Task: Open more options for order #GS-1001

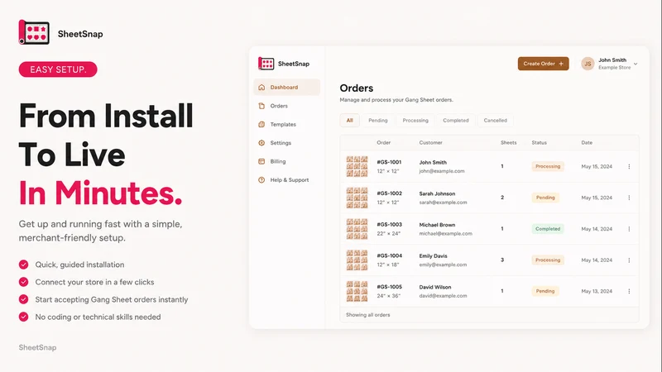Action: tap(629, 167)
